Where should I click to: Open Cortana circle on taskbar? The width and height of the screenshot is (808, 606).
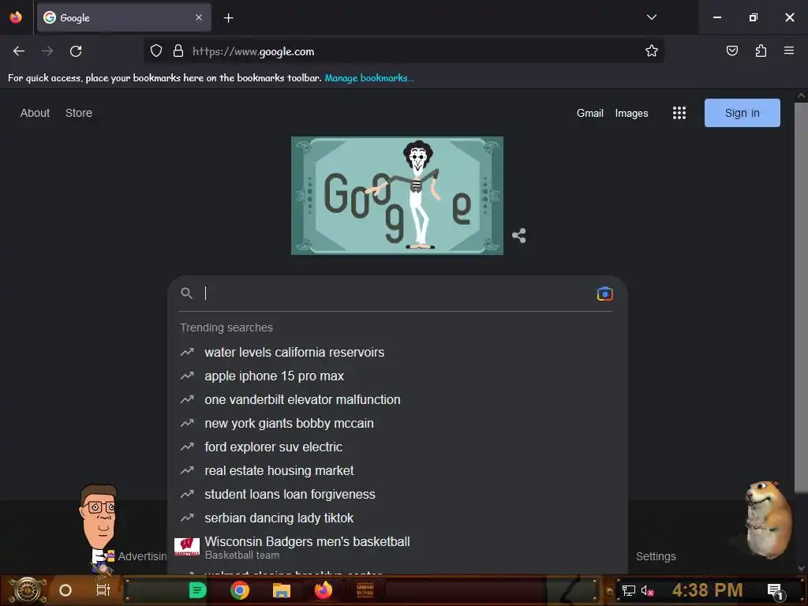point(65,590)
